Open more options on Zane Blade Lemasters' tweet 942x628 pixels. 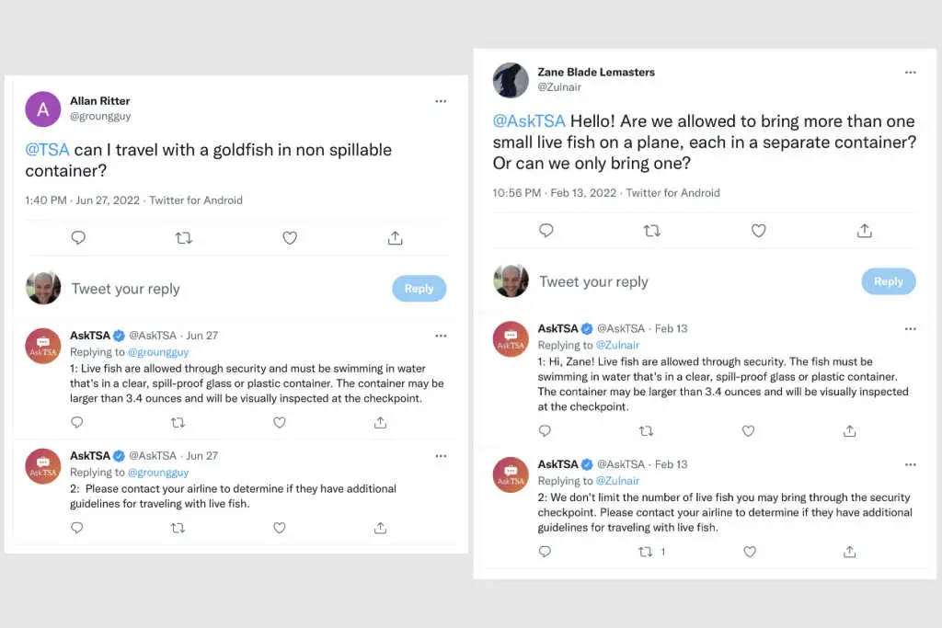pos(910,72)
